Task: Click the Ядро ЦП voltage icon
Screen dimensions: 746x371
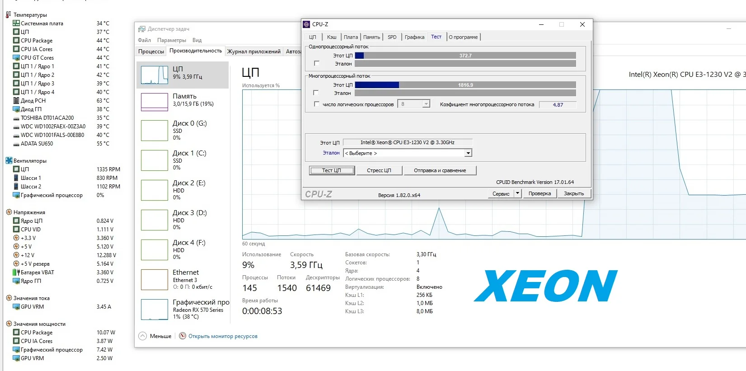Action: tap(16, 221)
